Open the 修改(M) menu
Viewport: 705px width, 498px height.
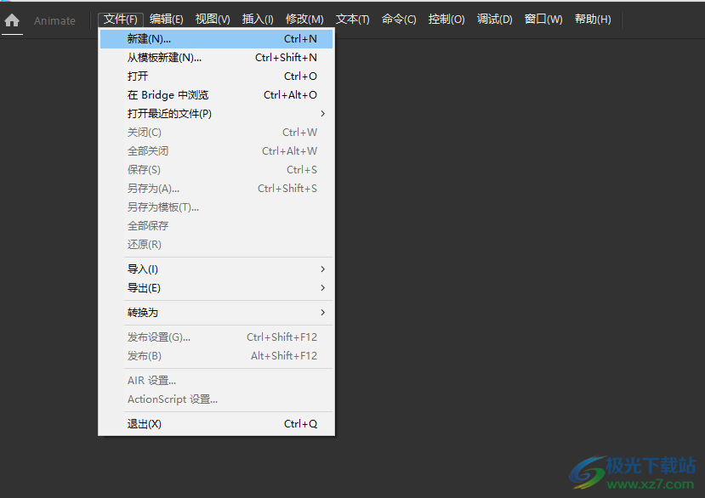tap(304, 20)
